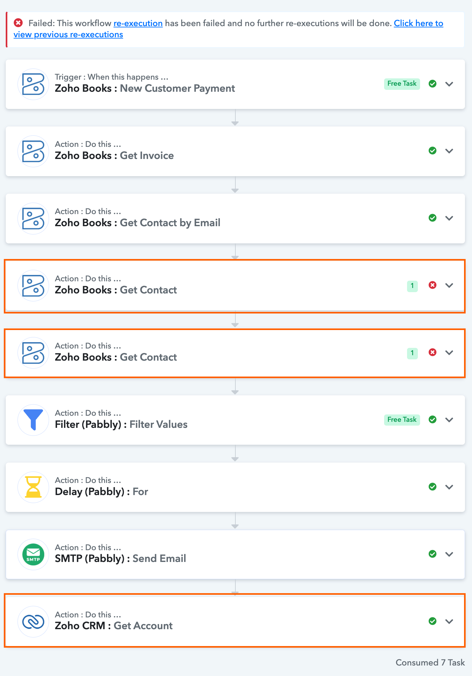Click here to view previous re-executions link

[x=228, y=29]
